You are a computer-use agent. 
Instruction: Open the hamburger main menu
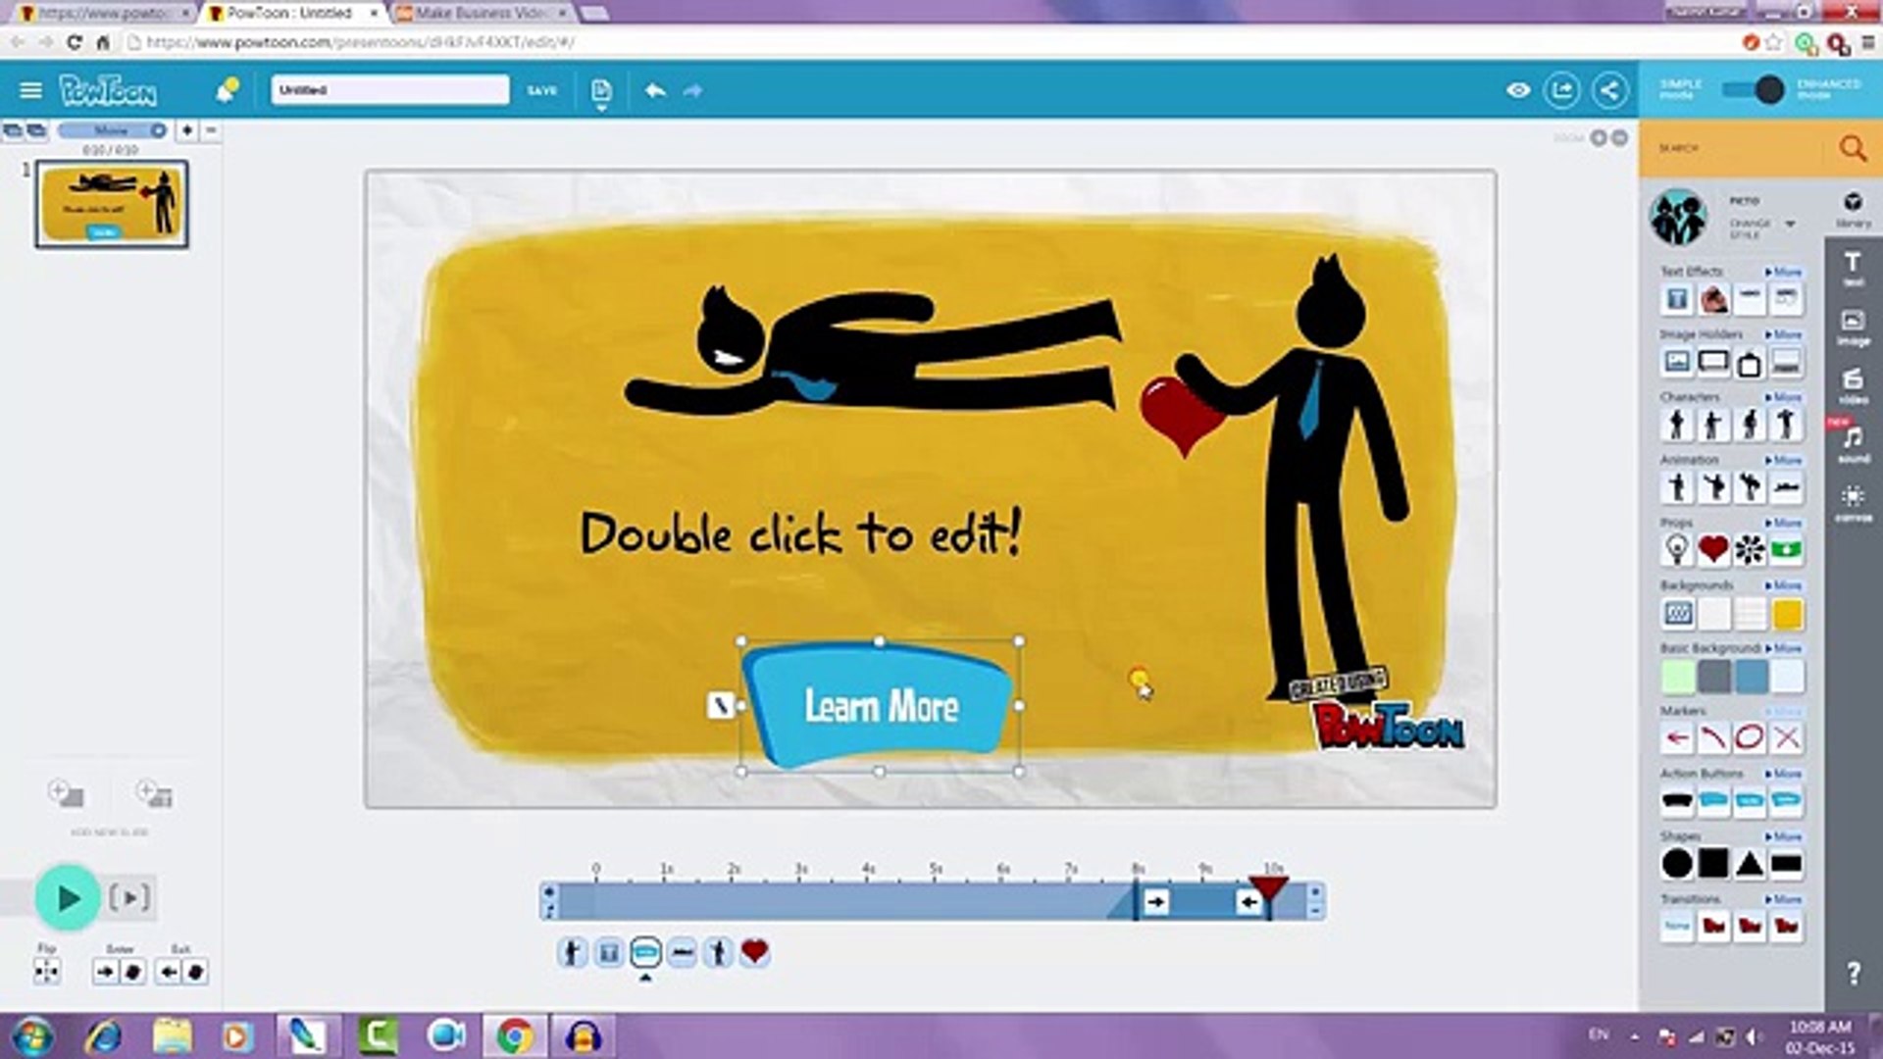pos(30,91)
